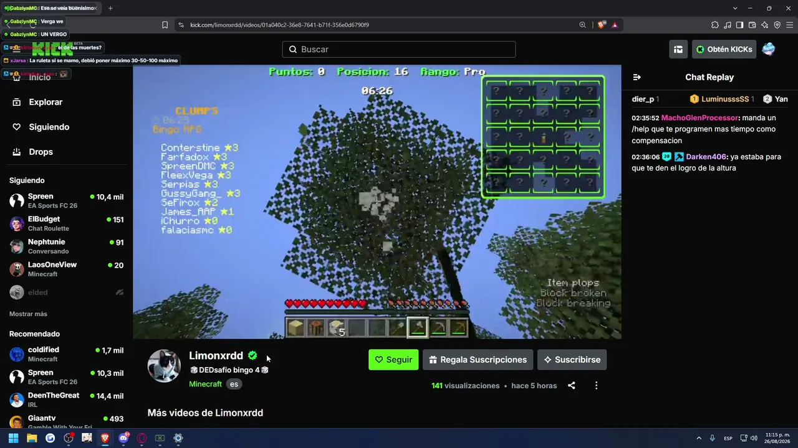Image resolution: width=798 pixels, height=448 pixels.
Task: Click the Brave Rewards triangle icon
Action: click(615, 25)
